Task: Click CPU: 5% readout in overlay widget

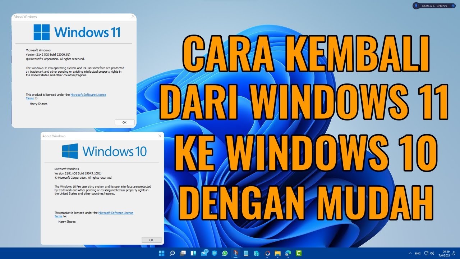Action: (442, 6)
